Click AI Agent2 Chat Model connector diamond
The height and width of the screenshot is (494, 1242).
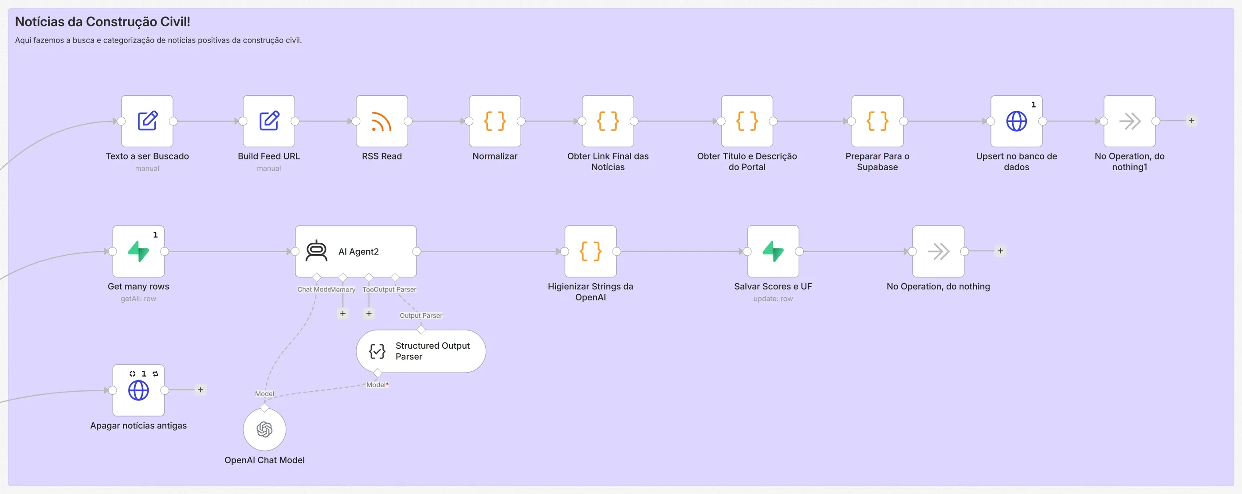pyautogui.click(x=317, y=277)
